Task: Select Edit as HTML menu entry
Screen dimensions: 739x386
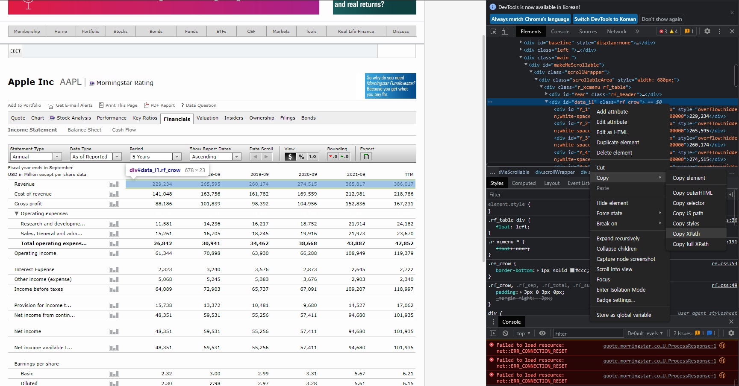Action: coord(630,132)
